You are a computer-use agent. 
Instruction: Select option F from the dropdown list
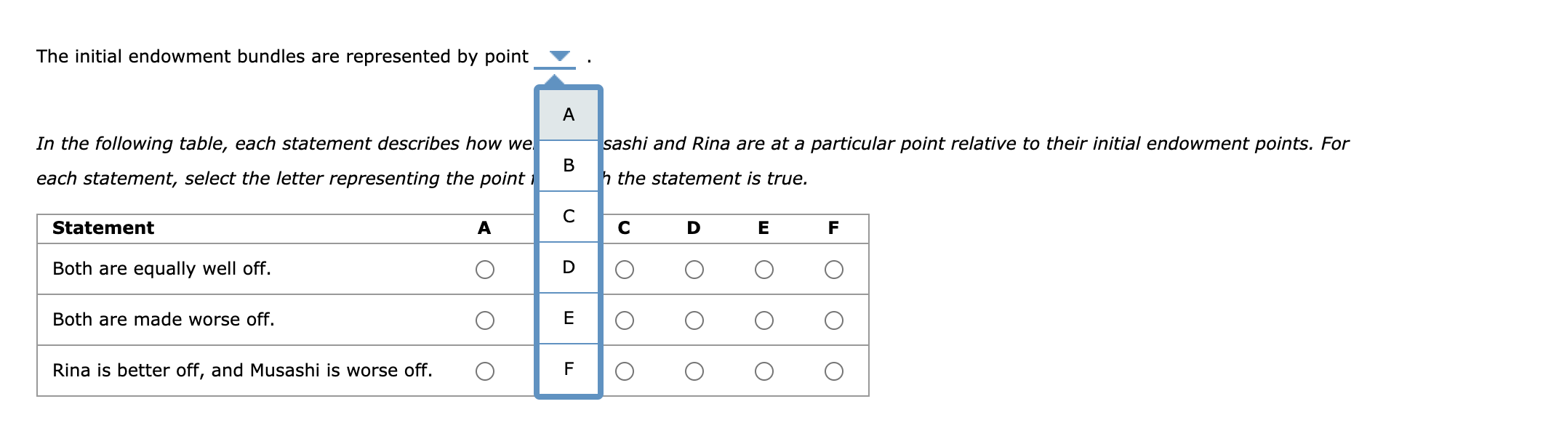pos(569,369)
